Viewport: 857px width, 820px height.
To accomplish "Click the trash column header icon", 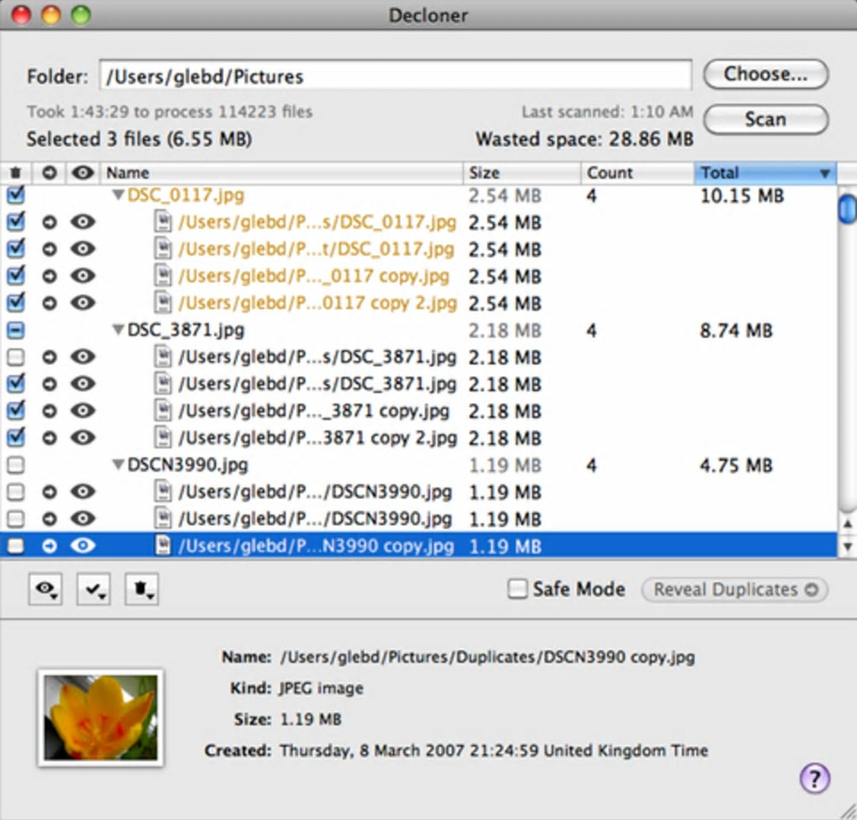I will tap(16, 173).
